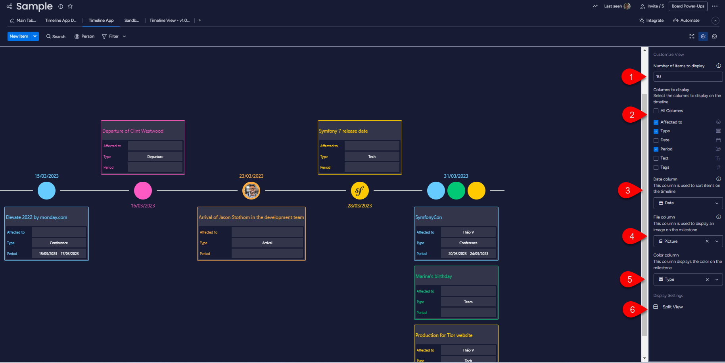The width and height of the screenshot is (725, 363).
Task: Click the pink milestone circle for 16/03/2023
Action: pos(143,191)
